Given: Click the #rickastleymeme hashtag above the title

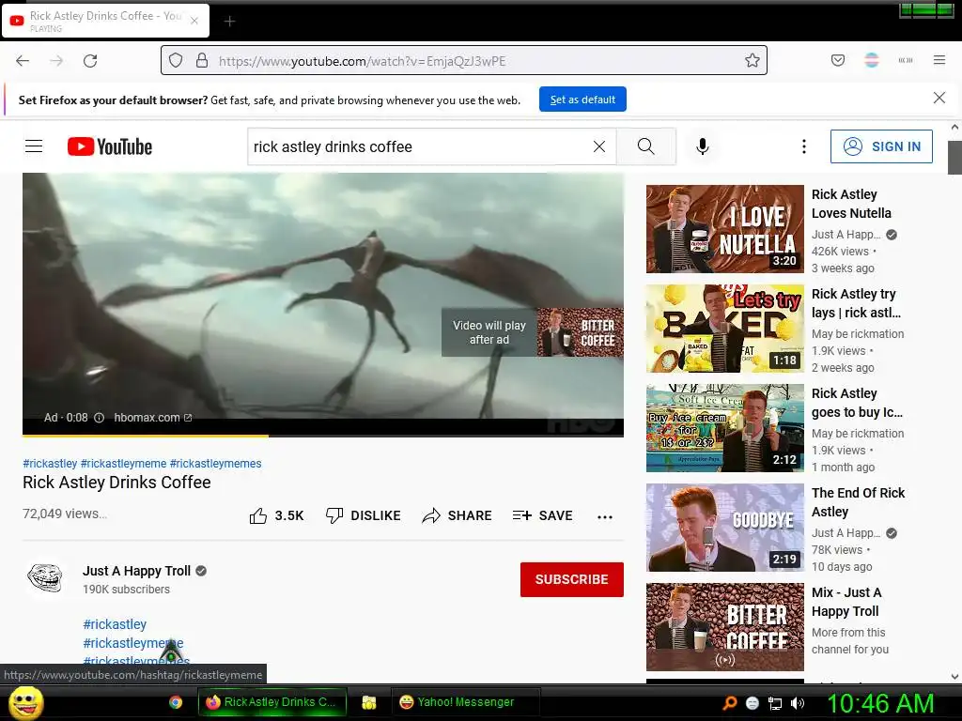Looking at the screenshot, I should pos(123,464).
